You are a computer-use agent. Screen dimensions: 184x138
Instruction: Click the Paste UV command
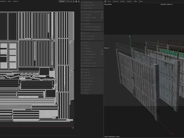pos(92,72)
